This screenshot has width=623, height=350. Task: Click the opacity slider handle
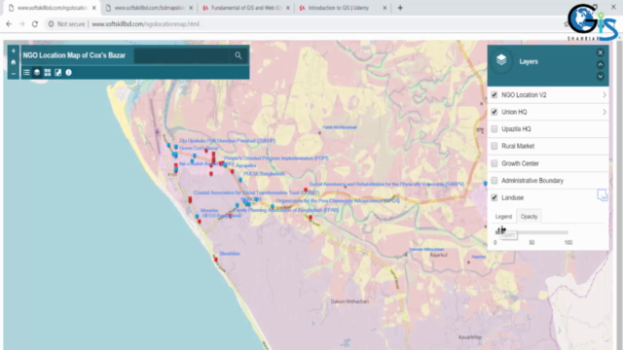(497, 231)
